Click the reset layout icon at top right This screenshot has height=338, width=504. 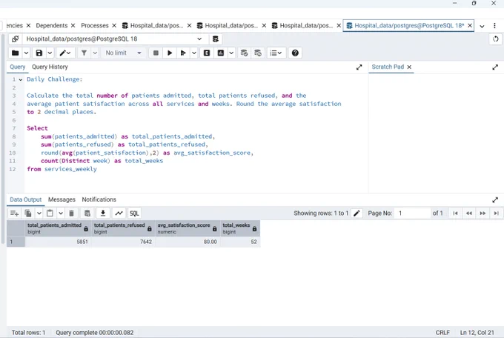(495, 39)
